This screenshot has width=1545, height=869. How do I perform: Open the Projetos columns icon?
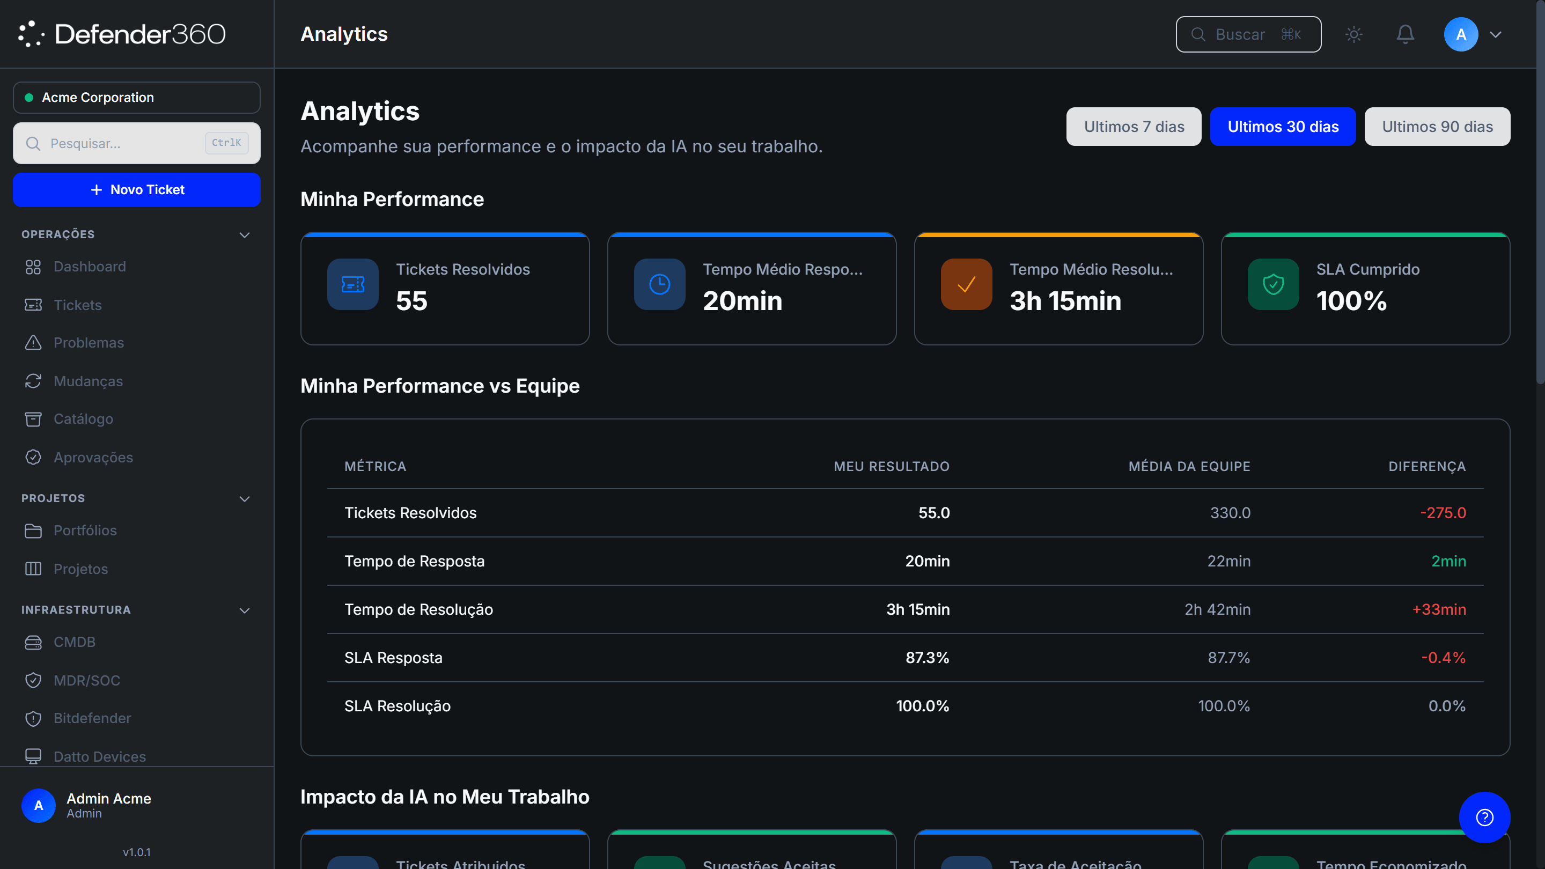(34, 569)
